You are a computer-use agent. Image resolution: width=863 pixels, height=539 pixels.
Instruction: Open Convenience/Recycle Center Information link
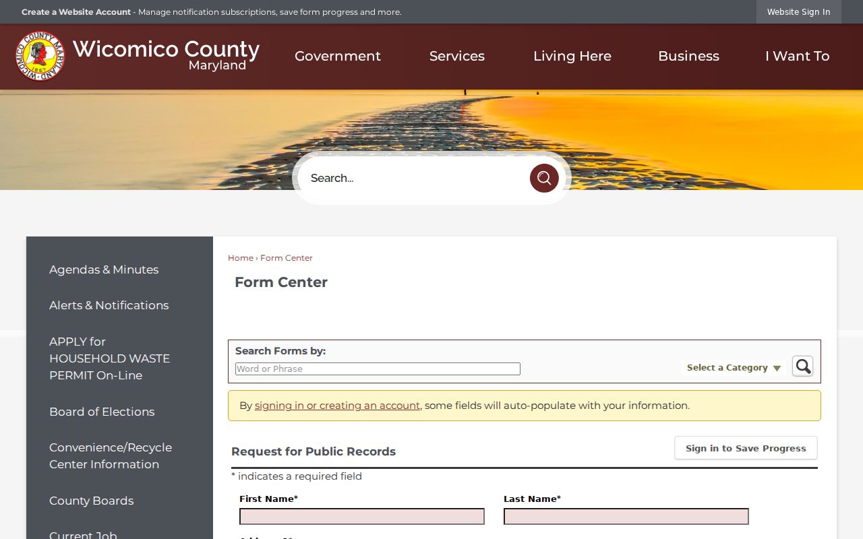point(111,456)
